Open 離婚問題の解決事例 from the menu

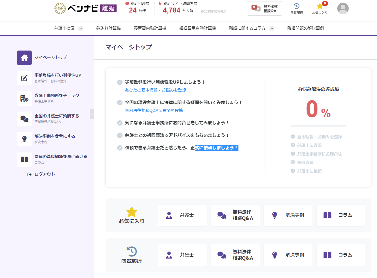[x=305, y=28]
